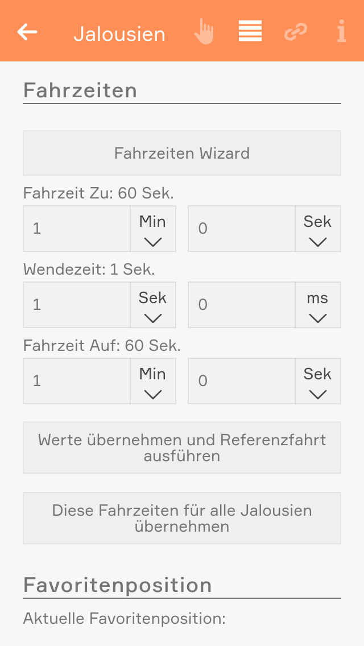Expand Min dropdown for Fahrzeit Auf
364x646 pixels.
153,382
